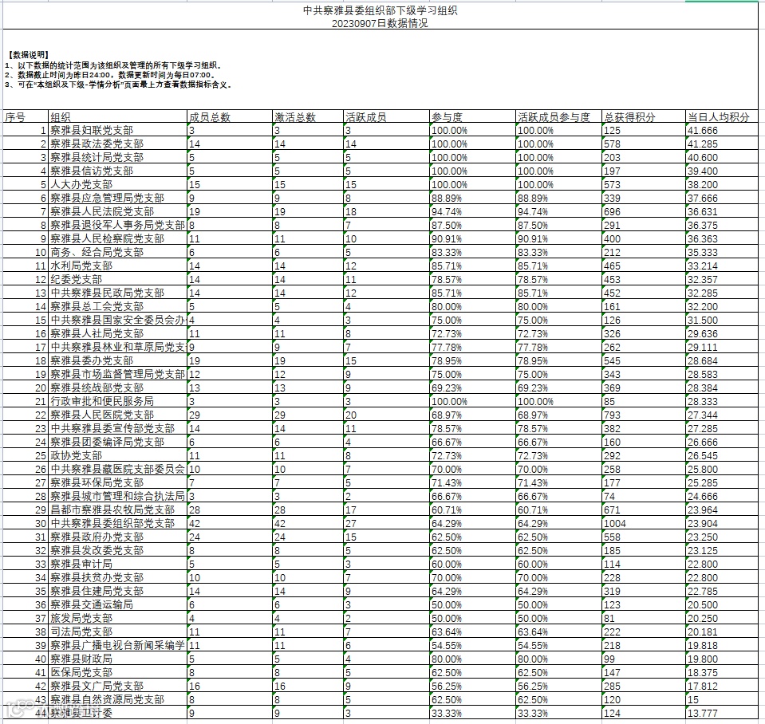Click the cell 纪委党支部
The height and width of the screenshot is (724, 765).
117,279
